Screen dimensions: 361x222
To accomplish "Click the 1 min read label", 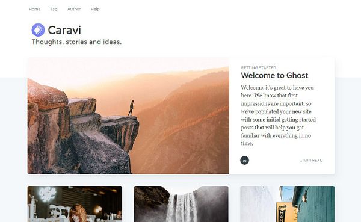I will pyautogui.click(x=311, y=160).
